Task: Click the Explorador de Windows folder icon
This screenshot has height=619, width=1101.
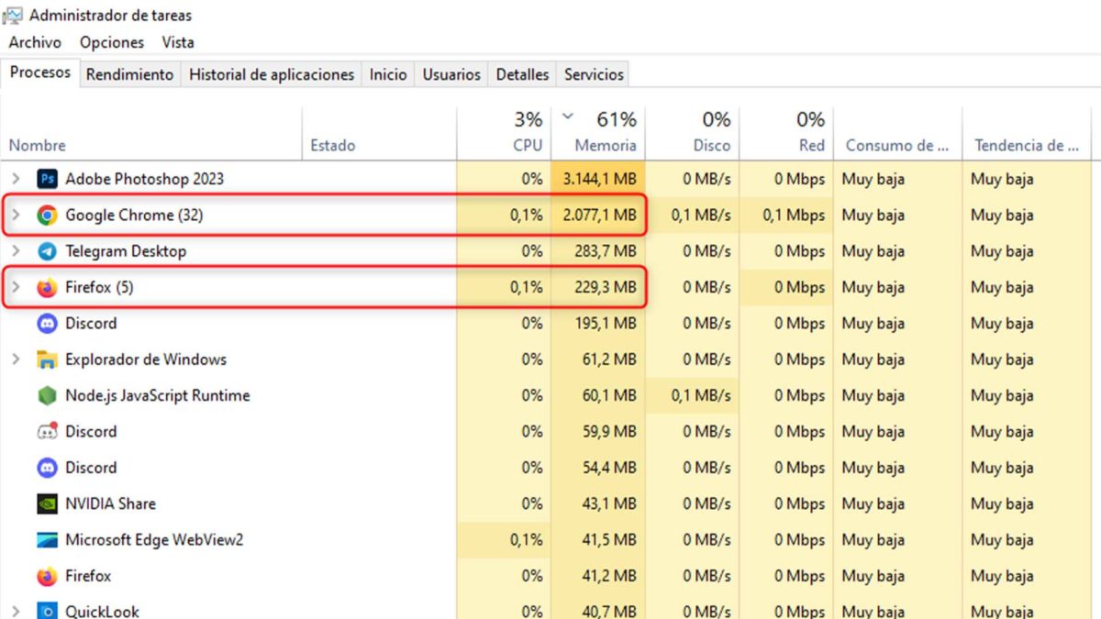Action: tap(47, 359)
